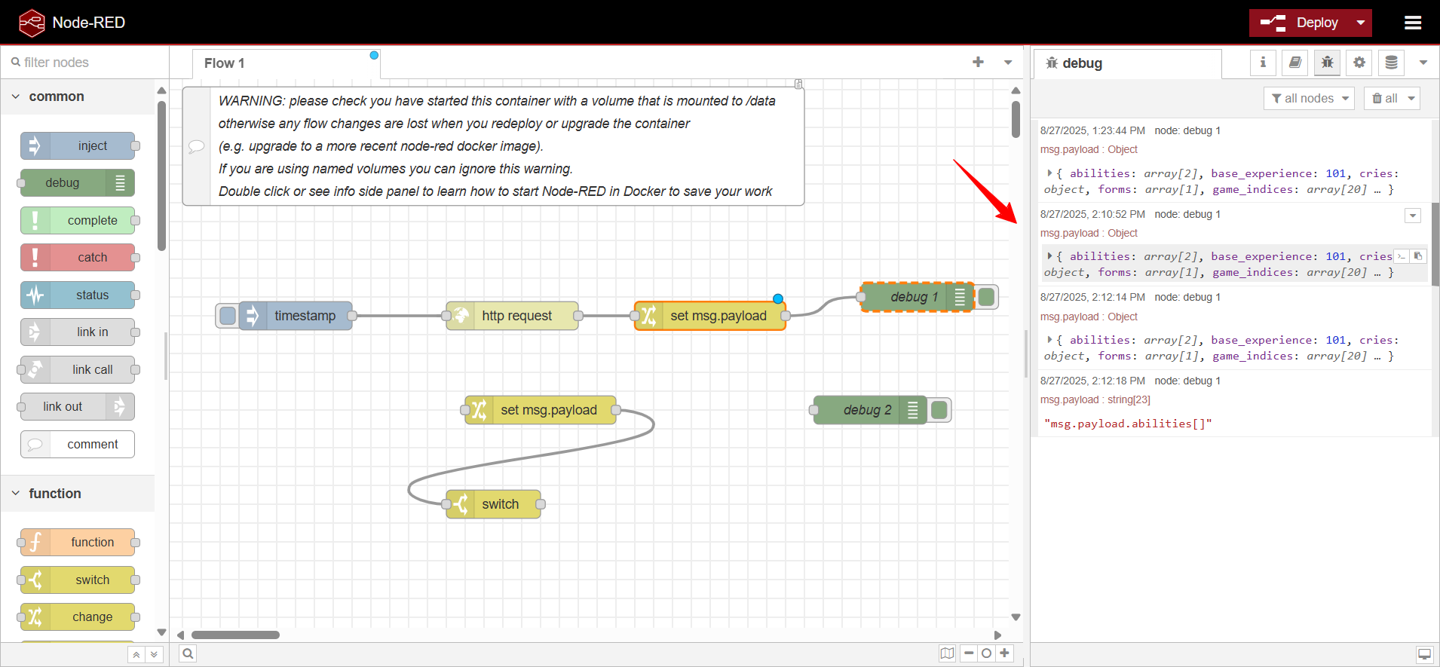Select the timestamp node on canvas
This screenshot has width=1440, height=667.
(296, 316)
